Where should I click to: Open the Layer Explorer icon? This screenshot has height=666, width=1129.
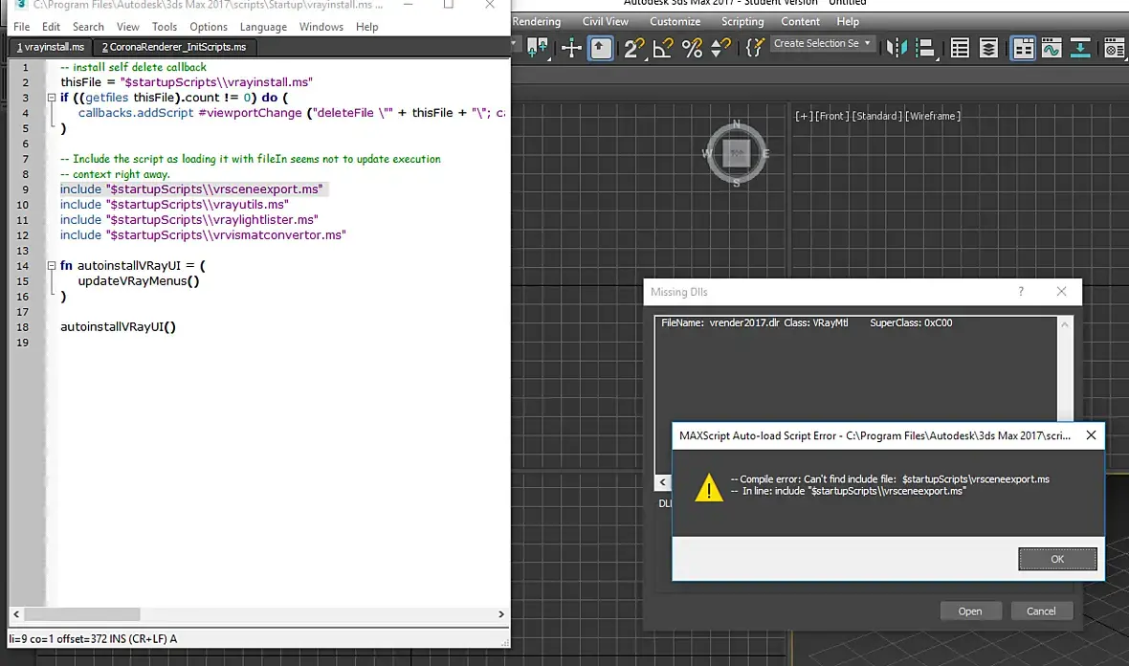click(988, 48)
